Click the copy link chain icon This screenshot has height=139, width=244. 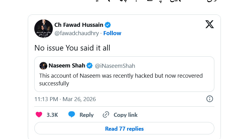[106, 115]
